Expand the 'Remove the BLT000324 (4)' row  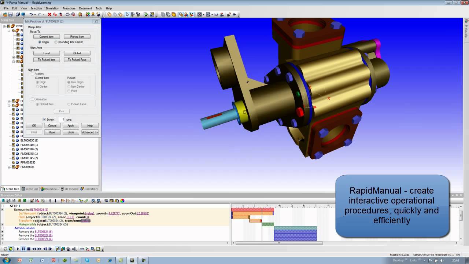click(x=2, y=239)
